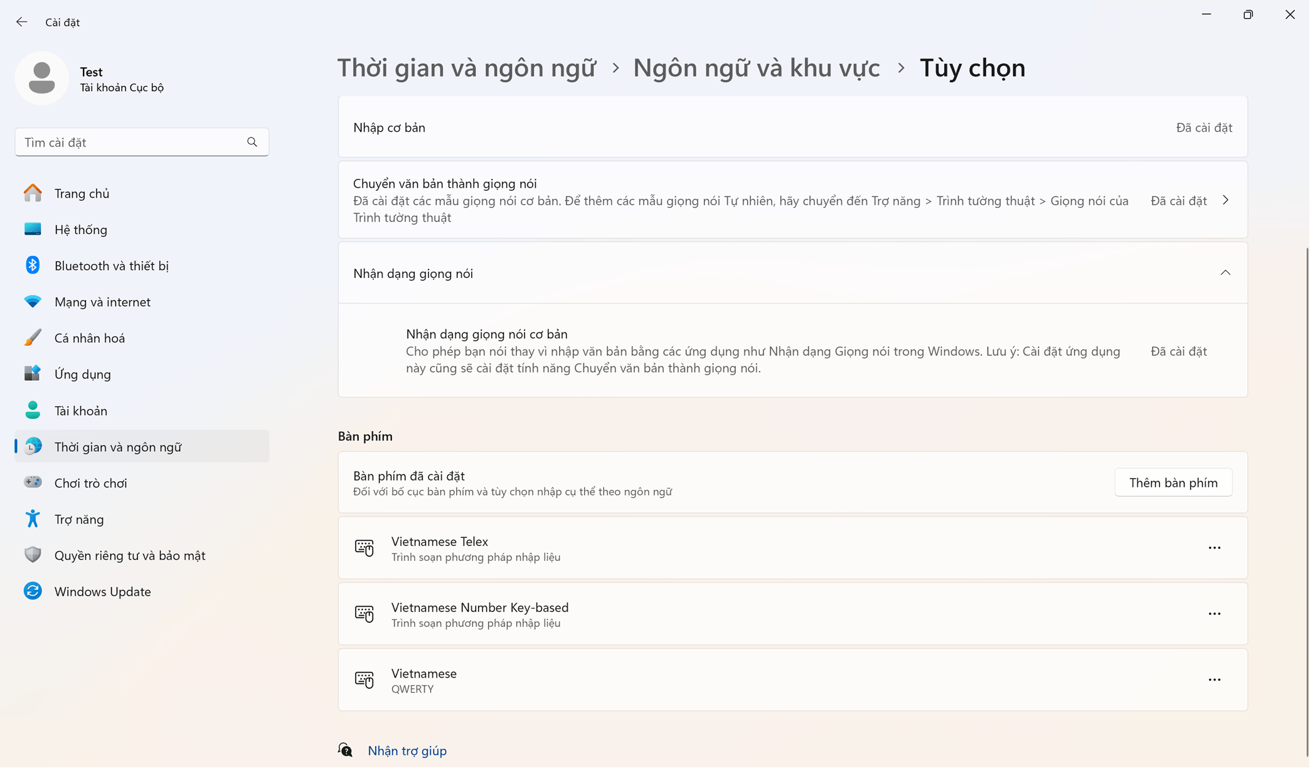The width and height of the screenshot is (1310, 768).
Task: Open more options for Vietnamese QWERTY keyboard
Action: pos(1214,680)
